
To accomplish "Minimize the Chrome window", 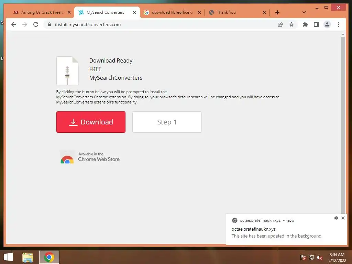I will [317, 8].
